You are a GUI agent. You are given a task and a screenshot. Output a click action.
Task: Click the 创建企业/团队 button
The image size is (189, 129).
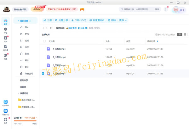coord(20,9)
